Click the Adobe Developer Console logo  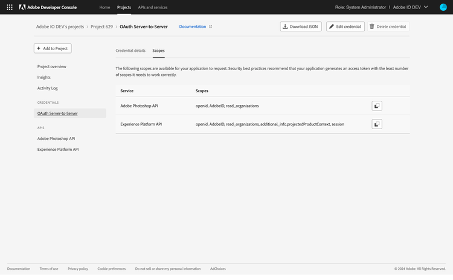(x=48, y=7)
